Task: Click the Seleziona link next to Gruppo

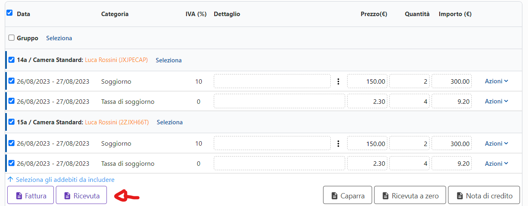Action: [59, 38]
